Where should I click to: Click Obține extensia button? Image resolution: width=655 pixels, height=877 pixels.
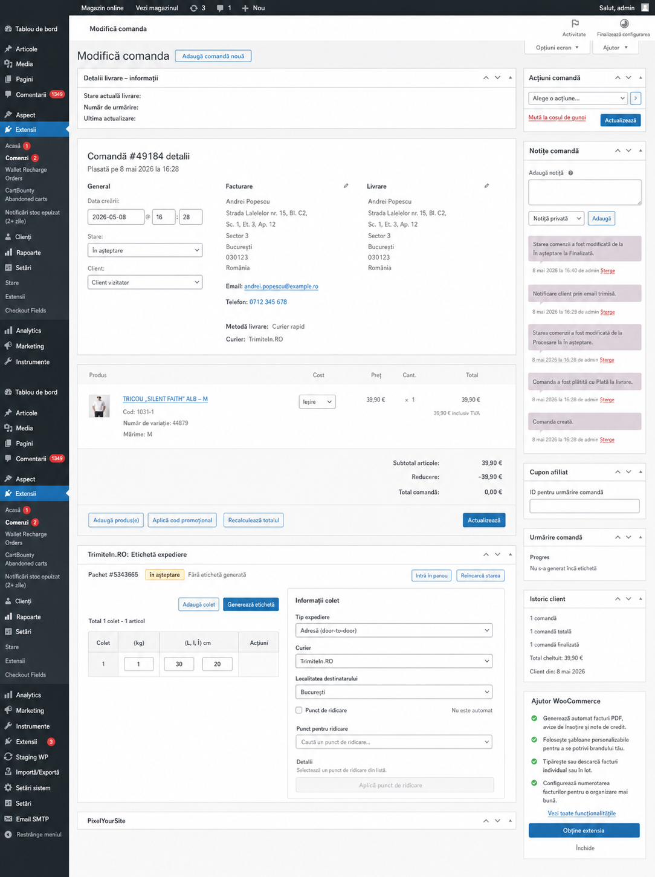coord(584,830)
